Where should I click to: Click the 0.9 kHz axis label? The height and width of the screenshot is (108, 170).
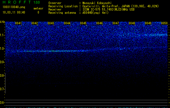[x=2, y=62]
